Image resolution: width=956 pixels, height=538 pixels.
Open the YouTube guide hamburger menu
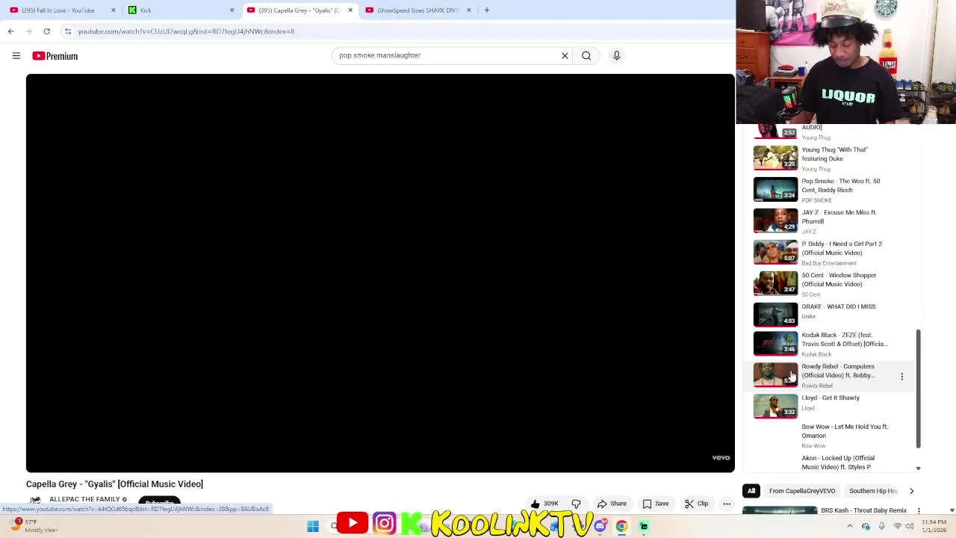click(x=16, y=56)
